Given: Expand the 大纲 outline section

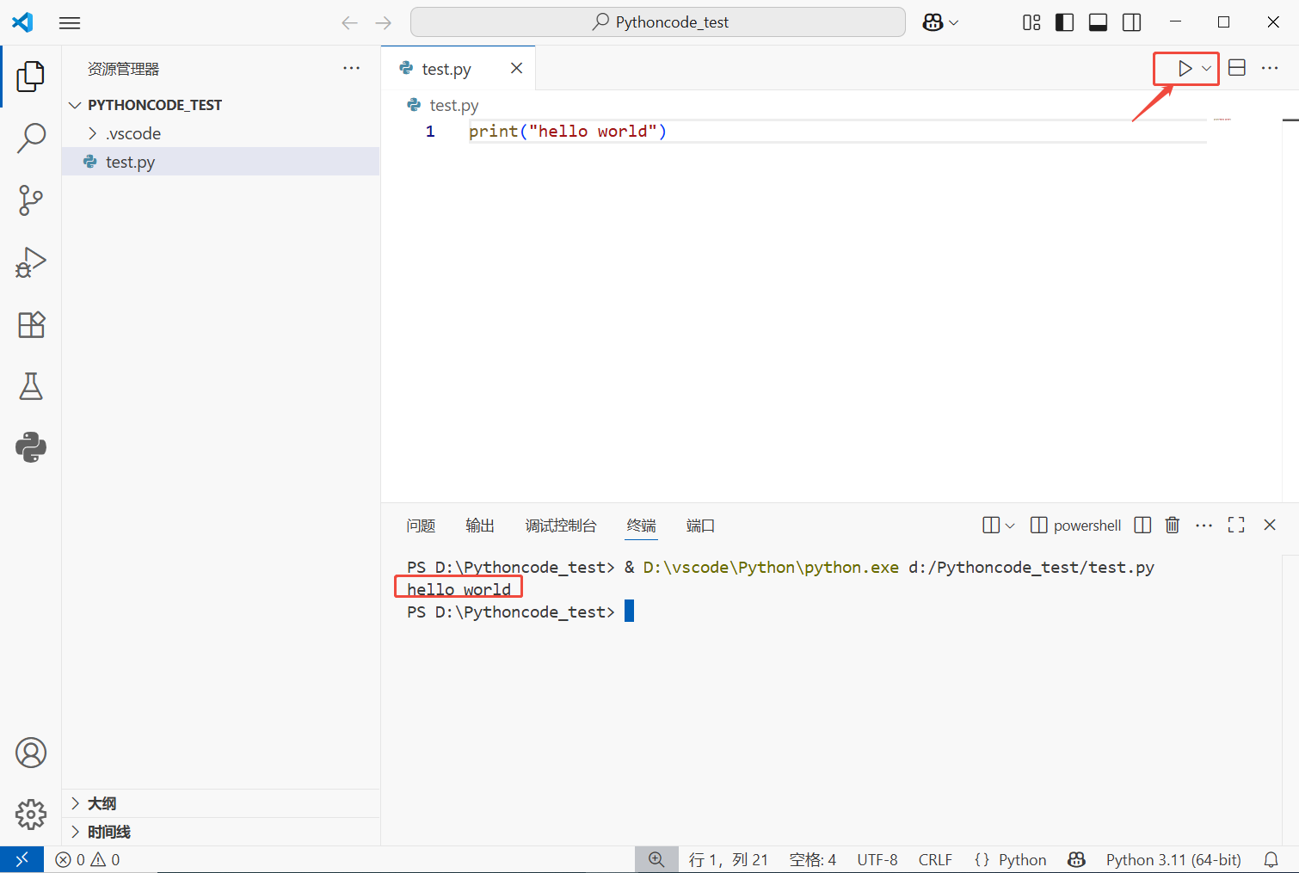Looking at the screenshot, I should (x=220, y=803).
